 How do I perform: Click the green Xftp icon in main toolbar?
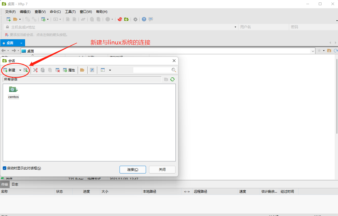click(x=126, y=19)
